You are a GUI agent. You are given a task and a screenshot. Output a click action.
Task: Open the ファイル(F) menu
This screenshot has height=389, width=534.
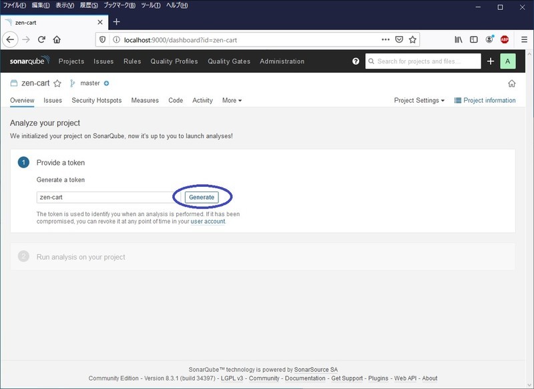[14, 5]
